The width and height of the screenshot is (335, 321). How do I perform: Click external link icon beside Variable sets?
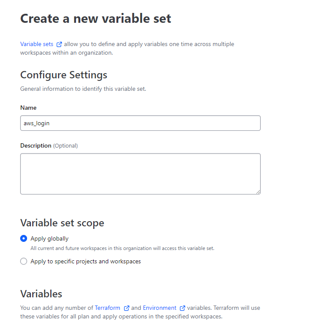click(59, 44)
